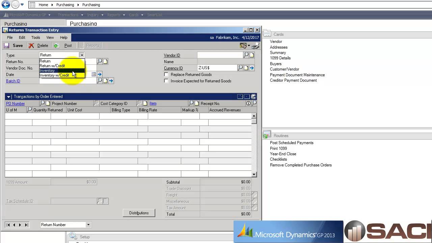Click the blue arrow next to Date
This screenshot has width=432, height=243.
(100, 74)
